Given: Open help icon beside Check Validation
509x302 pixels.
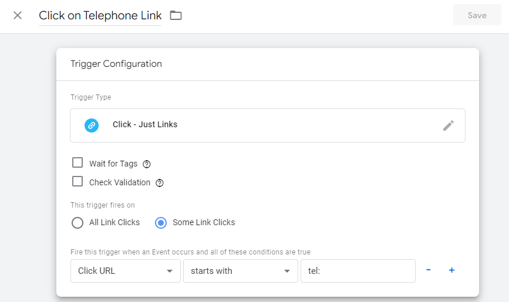Looking at the screenshot, I should tap(159, 183).
